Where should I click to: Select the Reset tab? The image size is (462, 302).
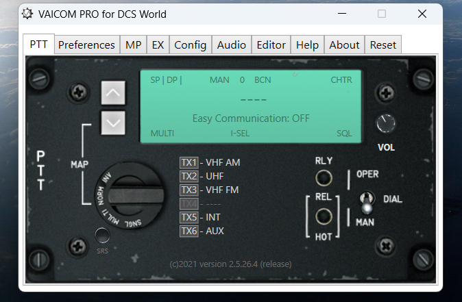coord(383,45)
